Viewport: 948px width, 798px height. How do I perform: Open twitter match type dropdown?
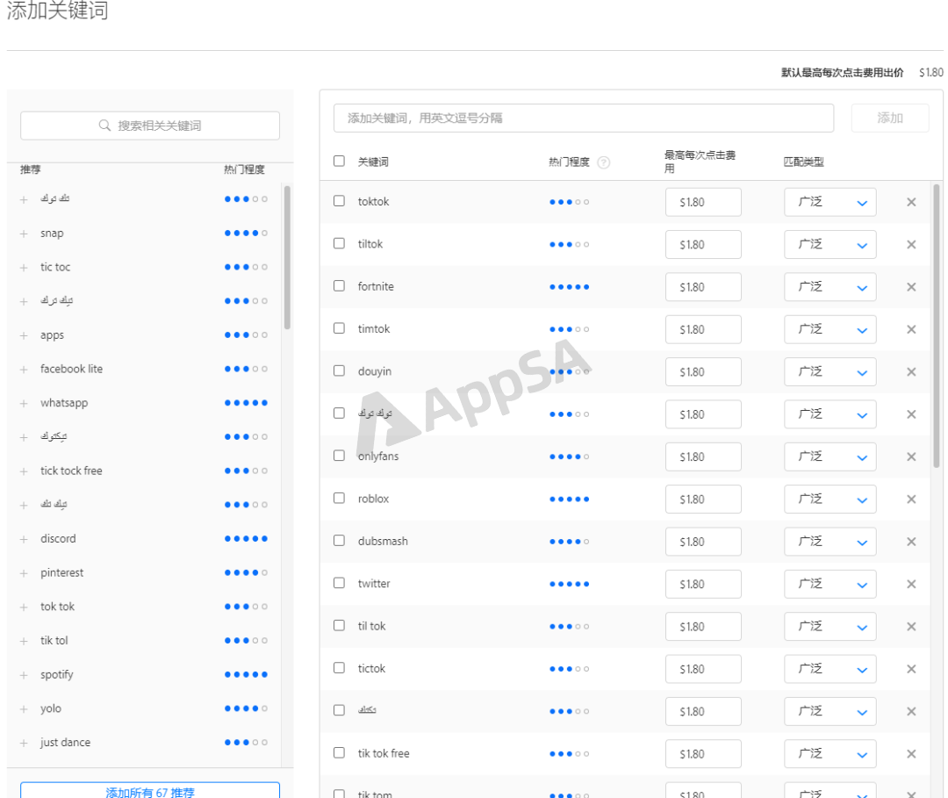pos(830,584)
